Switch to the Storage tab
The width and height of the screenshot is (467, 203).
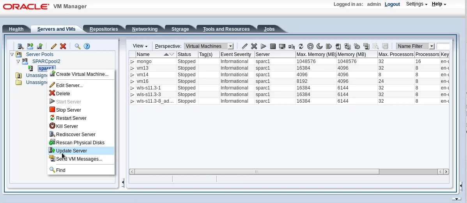tap(180, 29)
